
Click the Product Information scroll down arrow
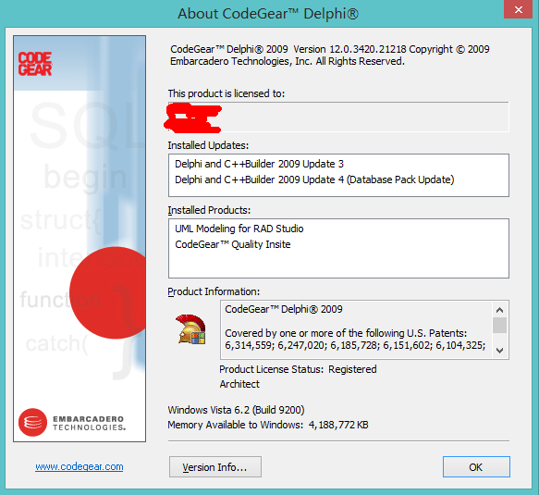[500, 351]
